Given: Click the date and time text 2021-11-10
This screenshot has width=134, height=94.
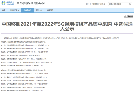Looking at the screenshot, I should click(x=95, y=4).
